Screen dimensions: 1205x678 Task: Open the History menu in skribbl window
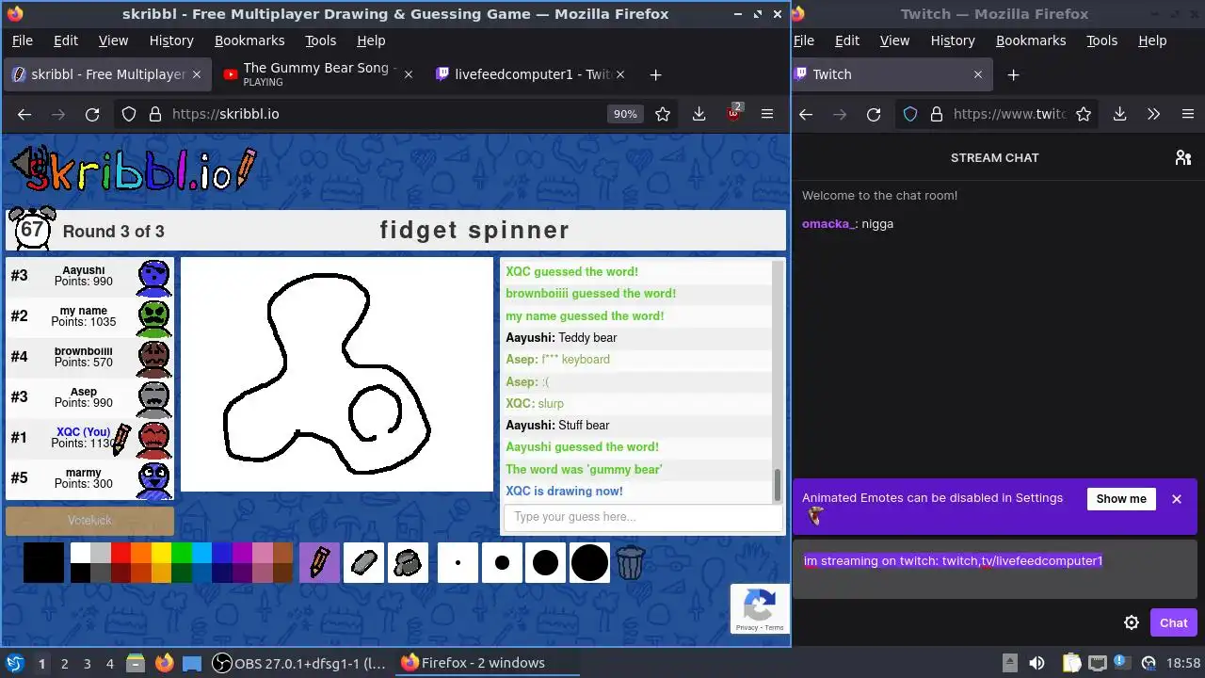pos(171,40)
